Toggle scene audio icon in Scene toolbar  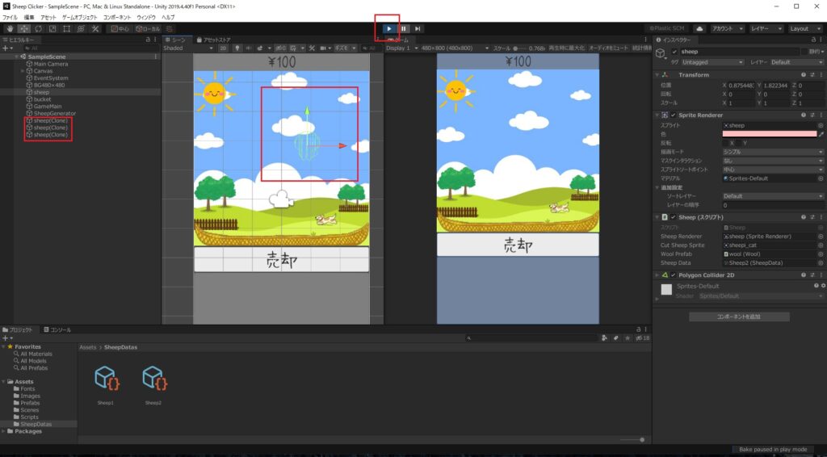249,48
